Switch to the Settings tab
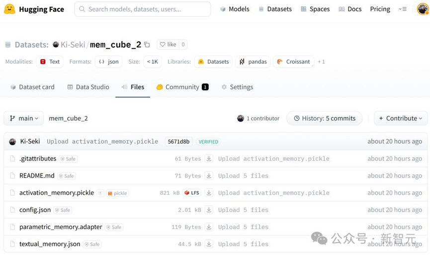 point(238,87)
